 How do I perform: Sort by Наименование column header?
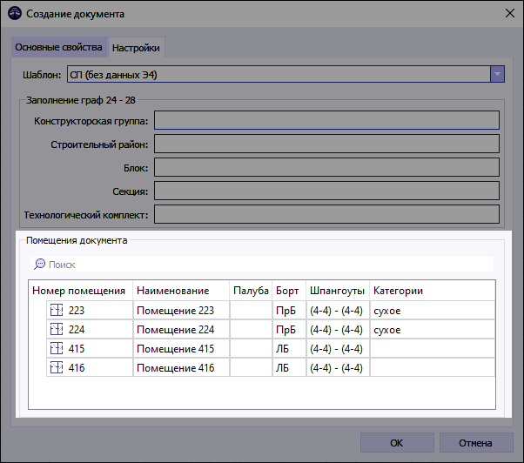coord(181,291)
